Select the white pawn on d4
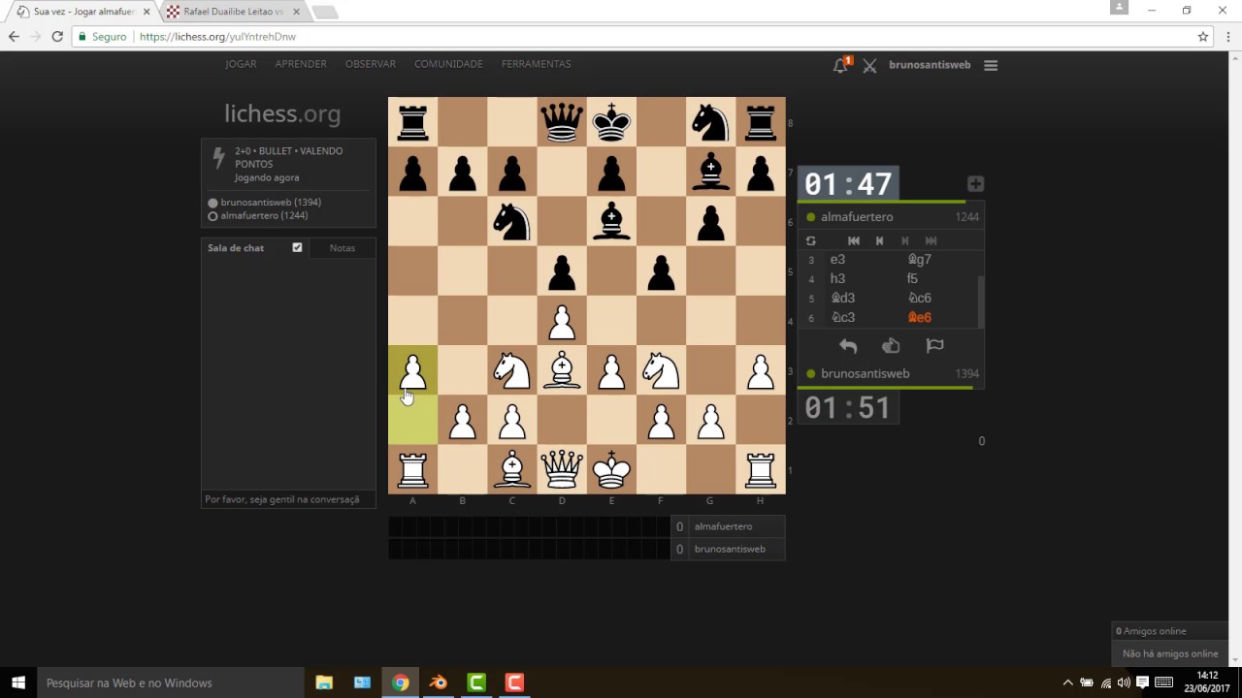1242x698 pixels. pos(562,320)
